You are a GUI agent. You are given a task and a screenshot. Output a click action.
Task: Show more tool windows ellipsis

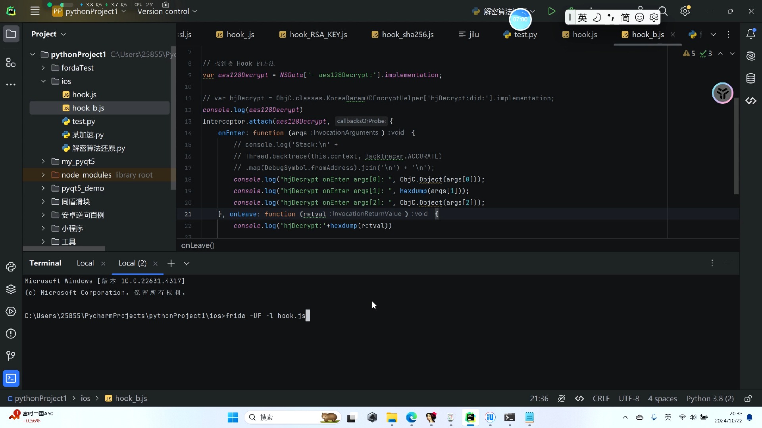(11, 84)
